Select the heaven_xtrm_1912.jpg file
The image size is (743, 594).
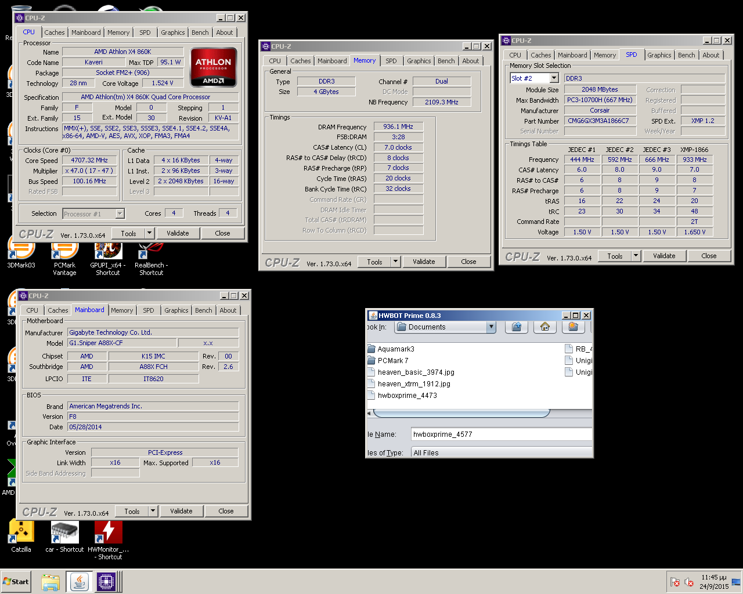(409, 384)
